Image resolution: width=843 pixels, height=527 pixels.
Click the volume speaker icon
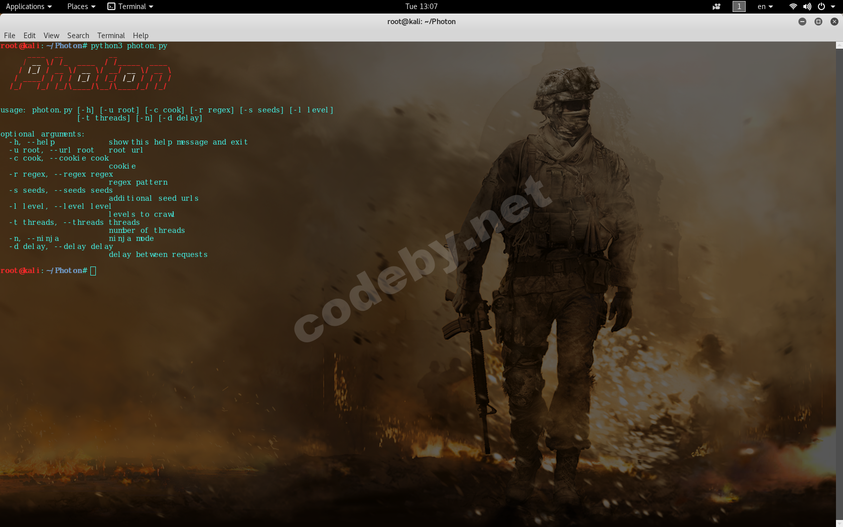[x=807, y=7]
